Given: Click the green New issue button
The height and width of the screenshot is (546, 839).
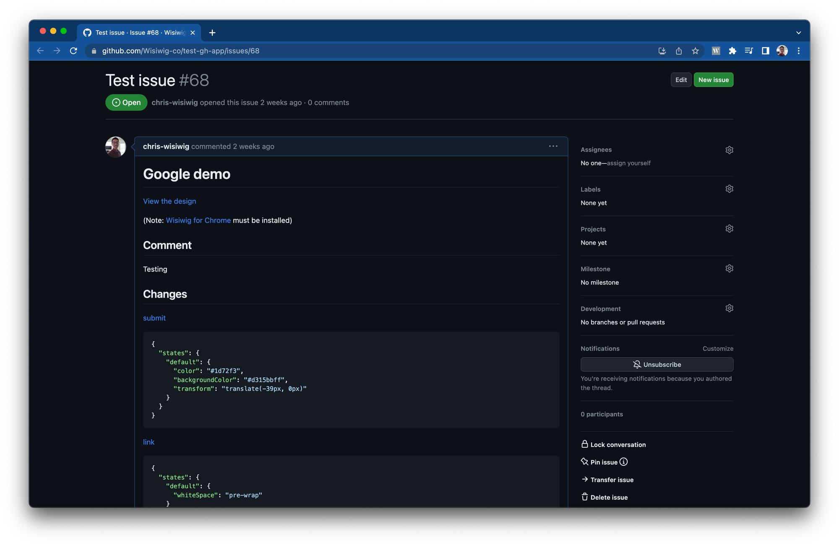Looking at the screenshot, I should (713, 80).
